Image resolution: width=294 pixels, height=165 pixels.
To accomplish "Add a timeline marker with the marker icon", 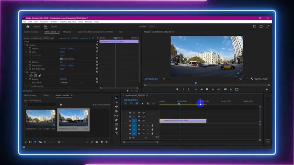I will [x=142, y=104].
